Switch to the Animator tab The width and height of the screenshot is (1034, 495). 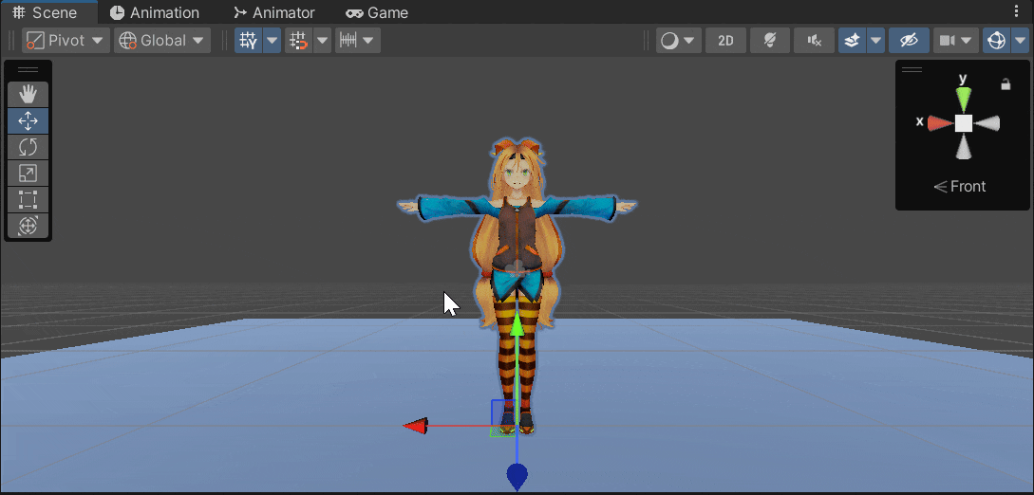274,12
